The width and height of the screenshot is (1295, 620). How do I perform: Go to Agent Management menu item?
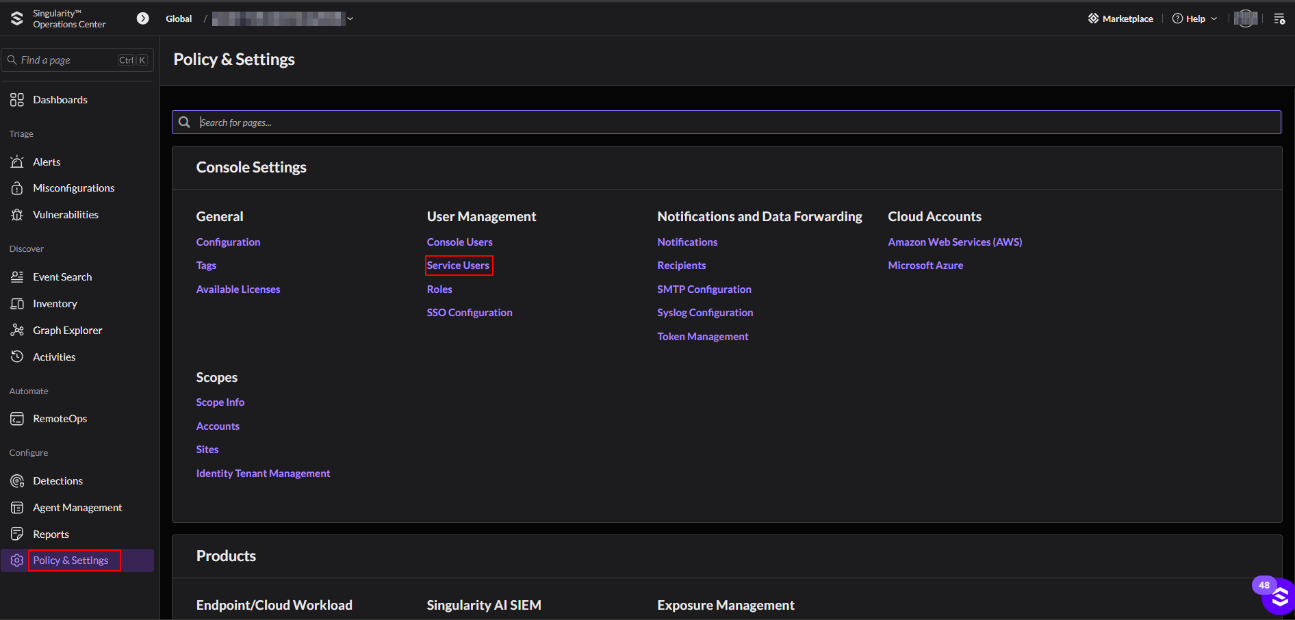[77, 508]
